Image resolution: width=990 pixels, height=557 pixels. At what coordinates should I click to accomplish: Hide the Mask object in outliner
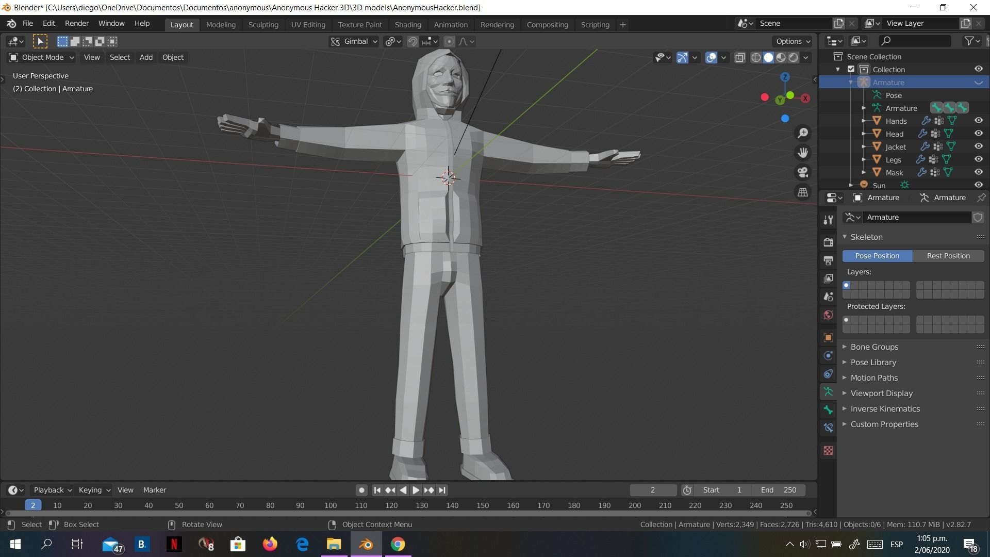tap(978, 172)
